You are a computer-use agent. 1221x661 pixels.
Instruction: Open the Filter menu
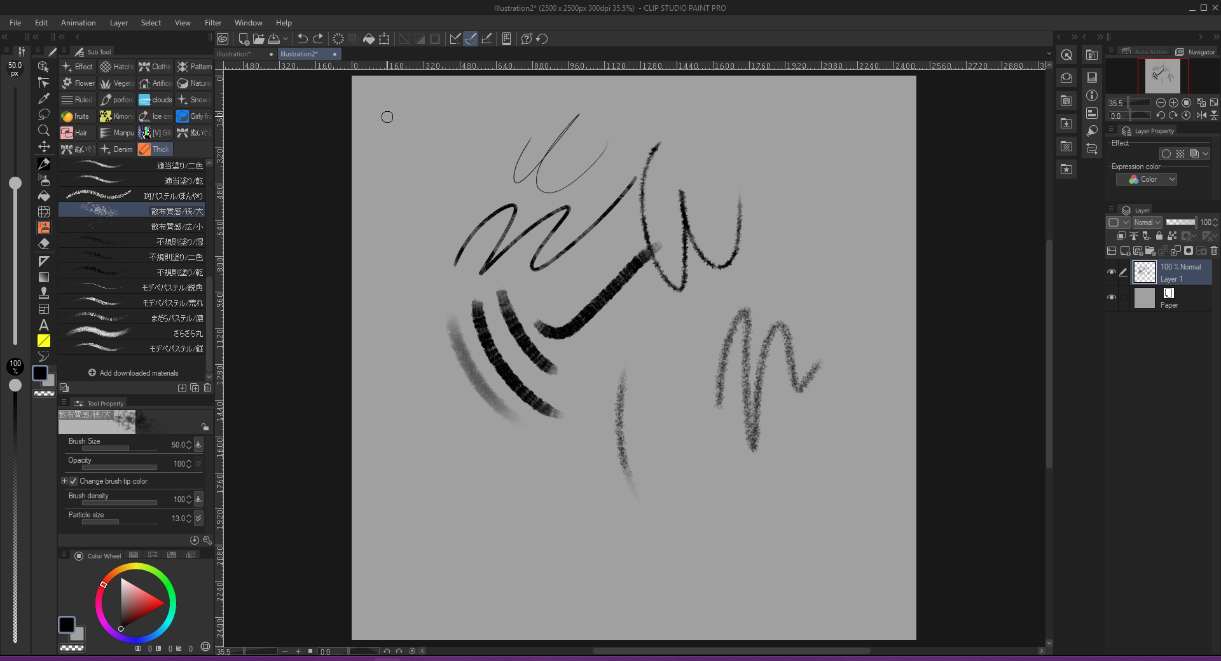[212, 23]
